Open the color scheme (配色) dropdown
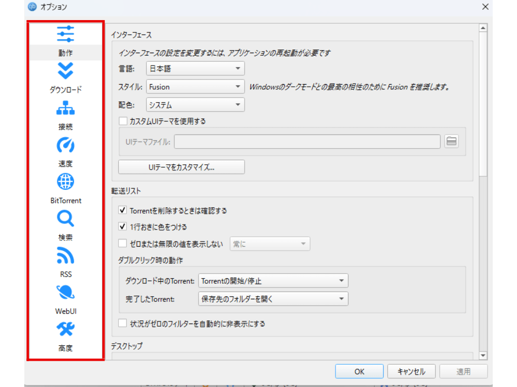This screenshot has height=387, width=517. (x=195, y=105)
